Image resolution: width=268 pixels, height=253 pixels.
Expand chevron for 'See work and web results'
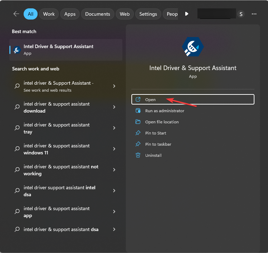click(x=114, y=86)
